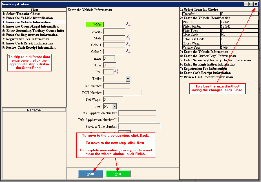Screen dimensions: 261x182
Task: Click the Back button
Action: coord(90,174)
